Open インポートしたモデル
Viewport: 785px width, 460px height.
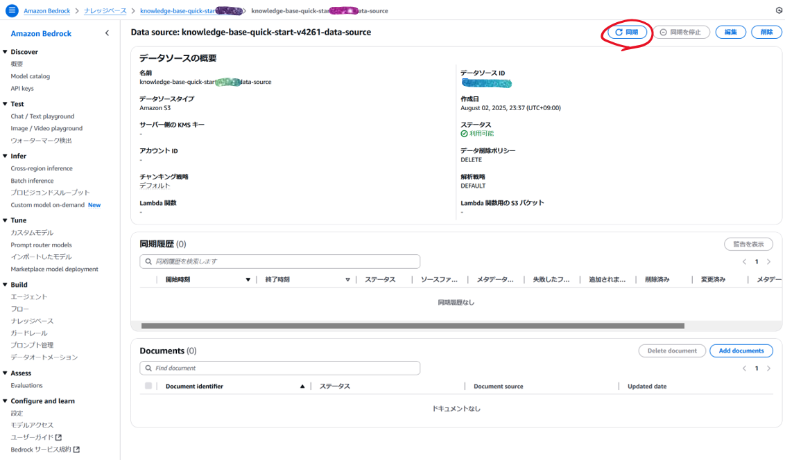41,256
